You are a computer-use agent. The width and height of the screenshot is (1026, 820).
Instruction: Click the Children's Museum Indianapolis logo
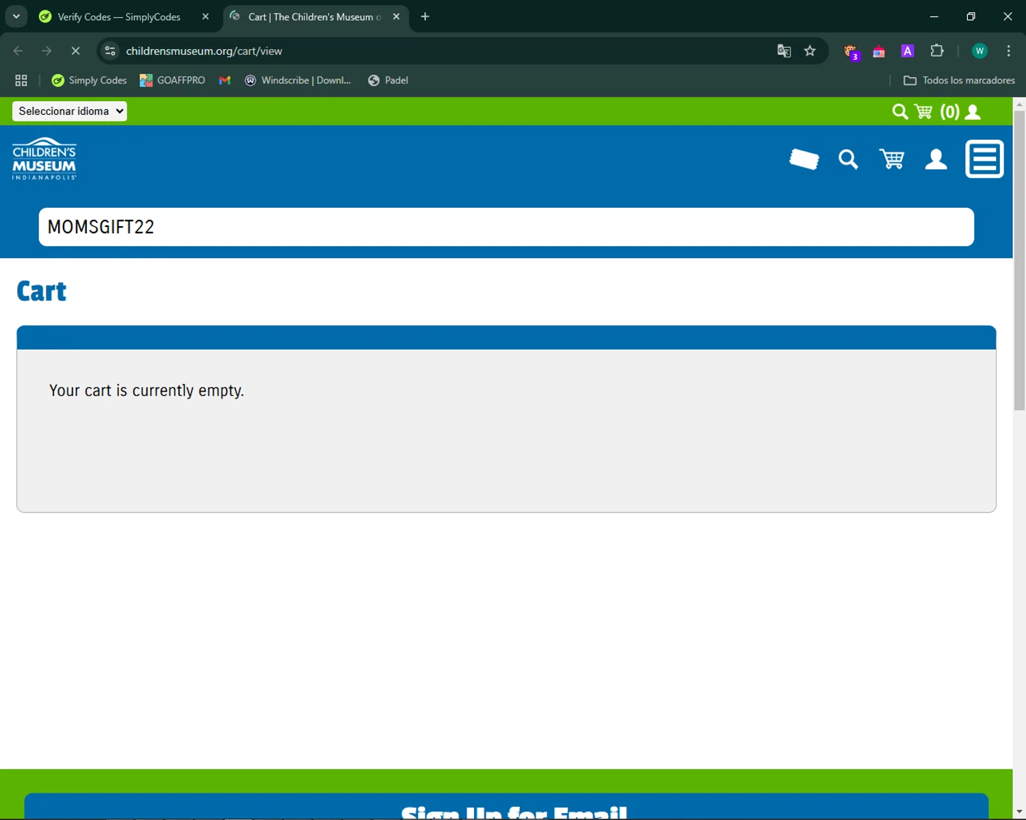(x=44, y=159)
